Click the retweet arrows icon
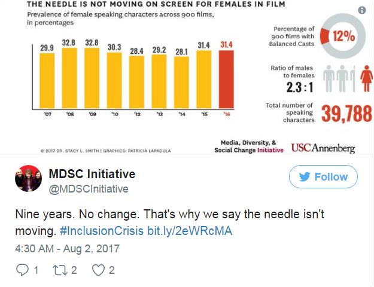Screen dimensions: 374x287 pyautogui.click(x=62, y=270)
